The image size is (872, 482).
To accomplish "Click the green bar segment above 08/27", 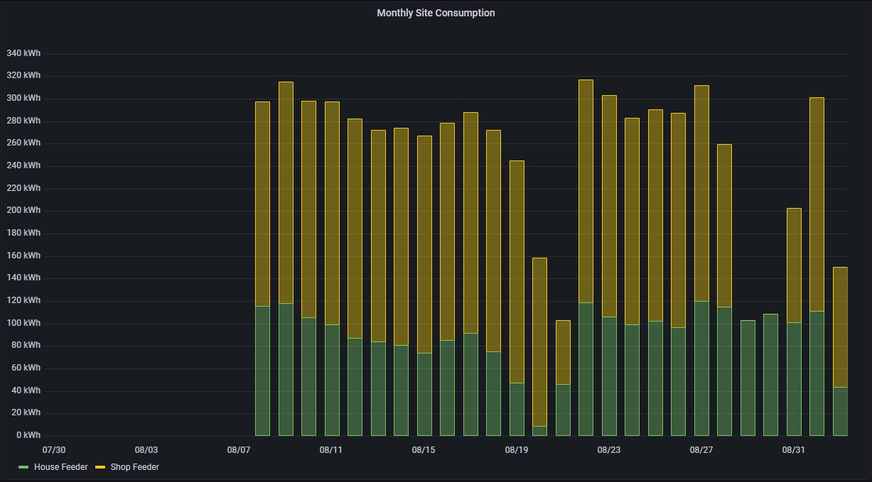I will [701, 369].
